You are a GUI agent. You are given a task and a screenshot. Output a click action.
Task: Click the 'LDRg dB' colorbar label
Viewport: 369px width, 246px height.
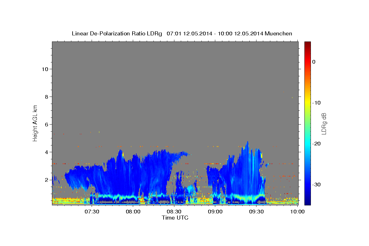[x=323, y=124]
